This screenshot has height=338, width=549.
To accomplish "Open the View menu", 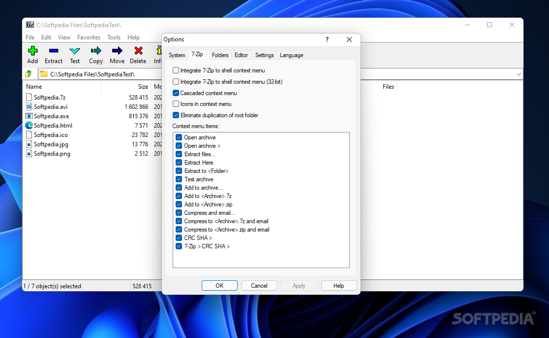I will [x=64, y=37].
